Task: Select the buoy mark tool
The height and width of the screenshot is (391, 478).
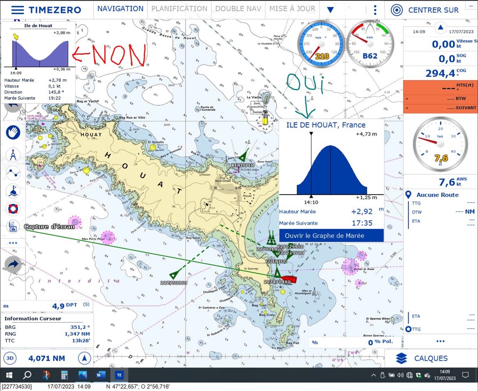Action: coord(13,191)
